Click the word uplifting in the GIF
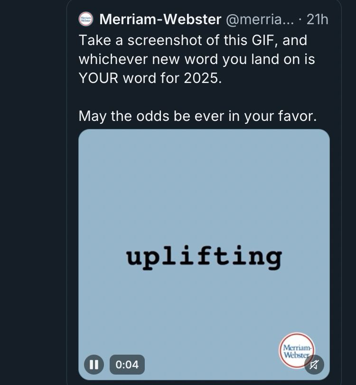Image resolution: width=356 pixels, height=385 pixels. point(204,257)
